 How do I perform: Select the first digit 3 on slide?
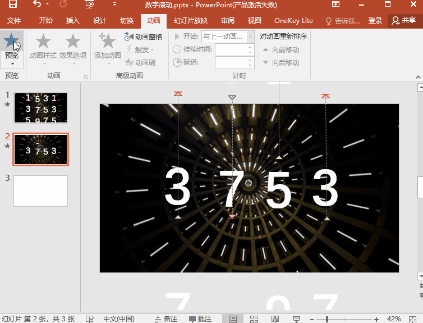(x=177, y=186)
